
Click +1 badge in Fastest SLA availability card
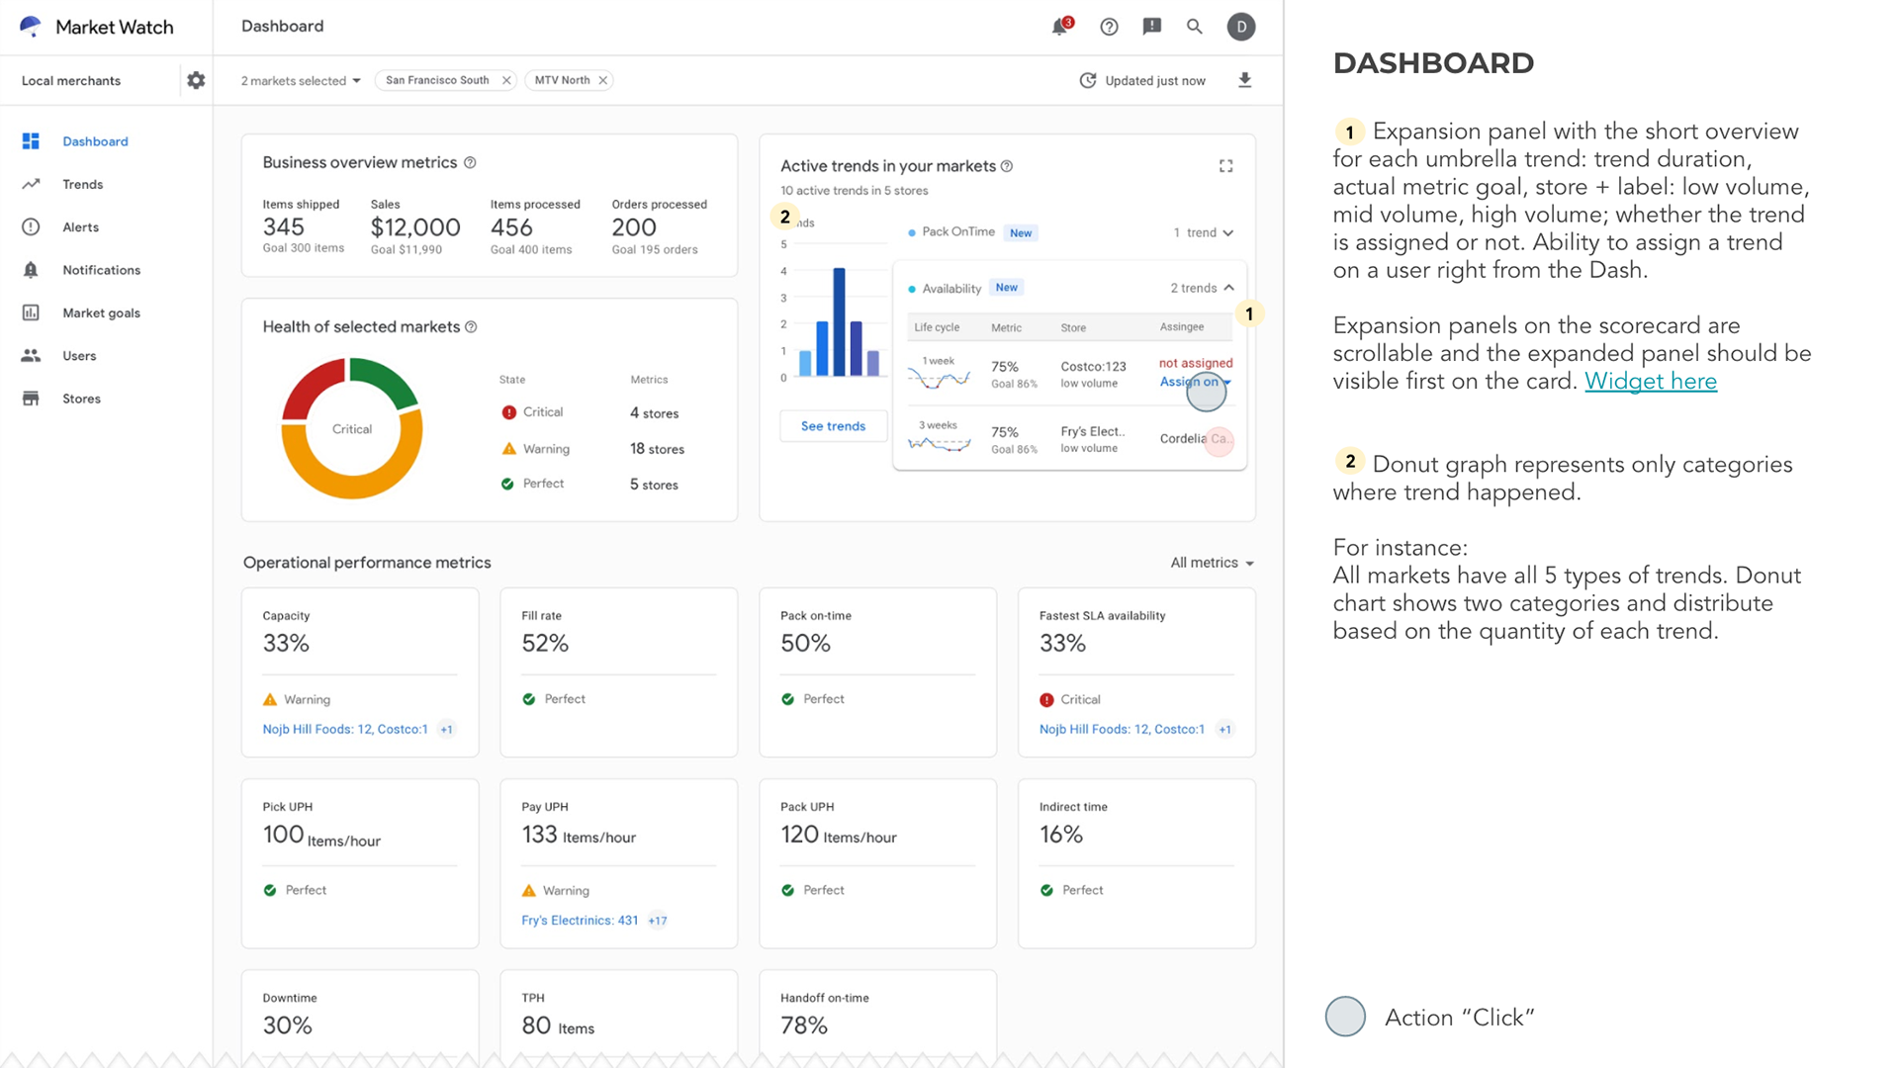click(1225, 730)
